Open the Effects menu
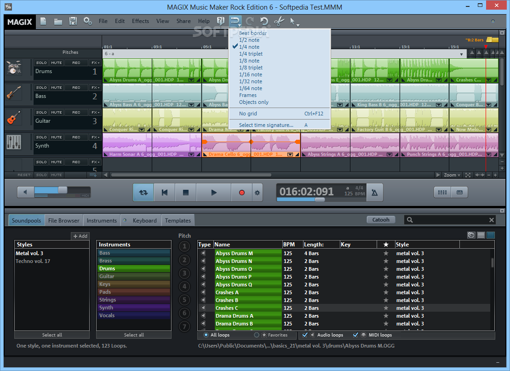The image size is (510, 371). pyautogui.click(x=140, y=21)
